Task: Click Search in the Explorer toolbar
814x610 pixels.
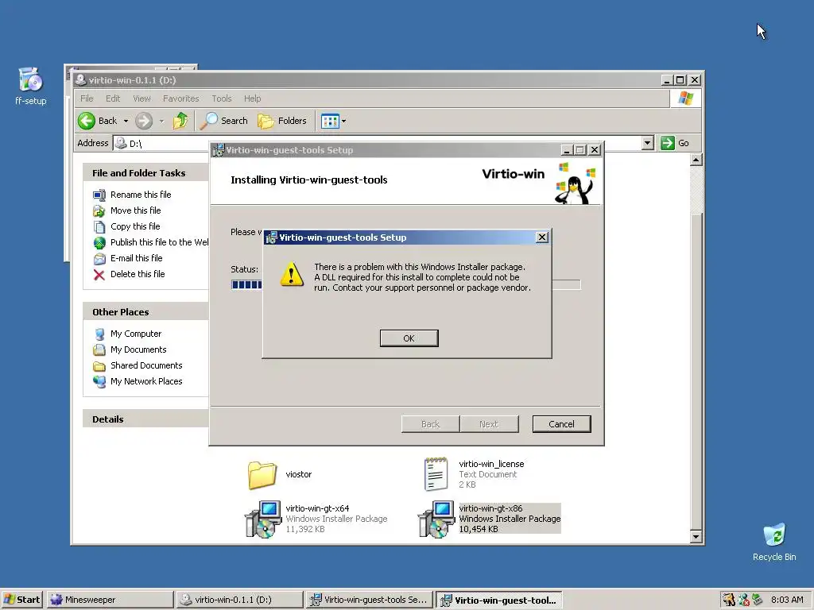Action: [x=223, y=121]
